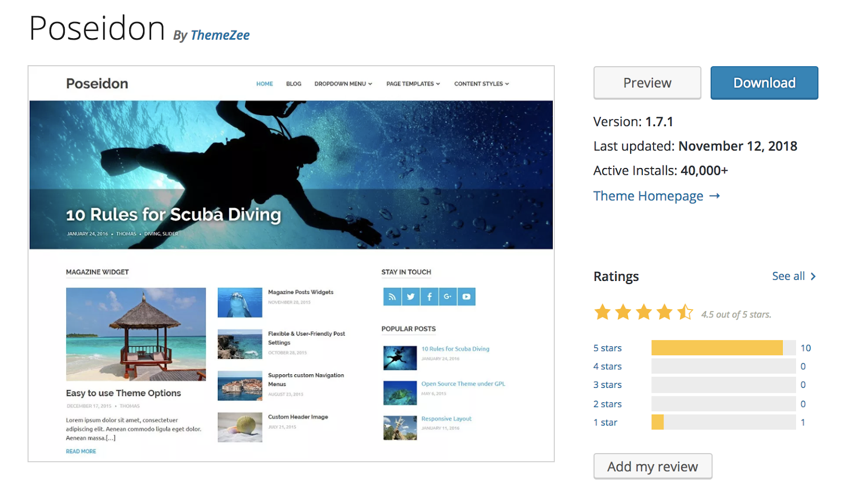Click the Popular Posts heading
This screenshot has width=848, height=503.
tap(409, 329)
